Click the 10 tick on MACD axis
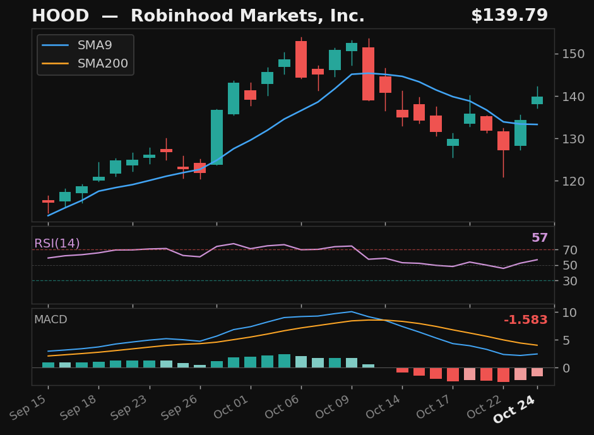Viewport: 594px width, 435px height. [570, 313]
